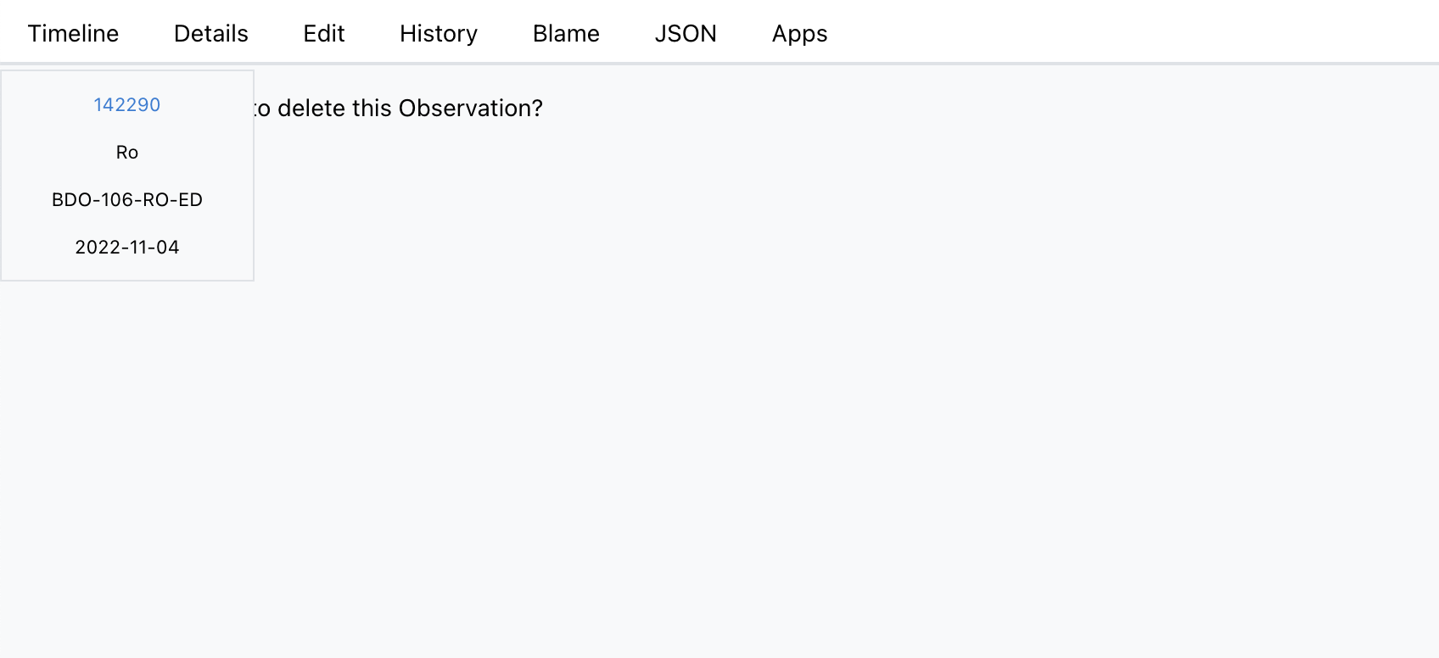Select the 2022-11-04 date entry
The image size is (1439, 658).
(x=127, y=247)
